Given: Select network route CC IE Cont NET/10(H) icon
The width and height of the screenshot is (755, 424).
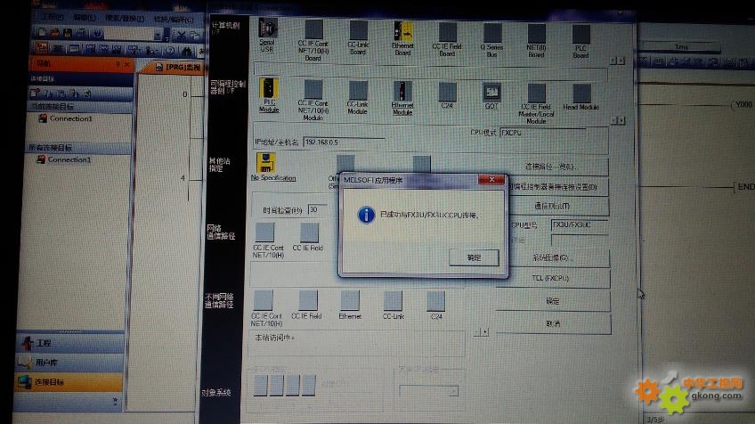Looking at the screenshot, I should [264, 232].
